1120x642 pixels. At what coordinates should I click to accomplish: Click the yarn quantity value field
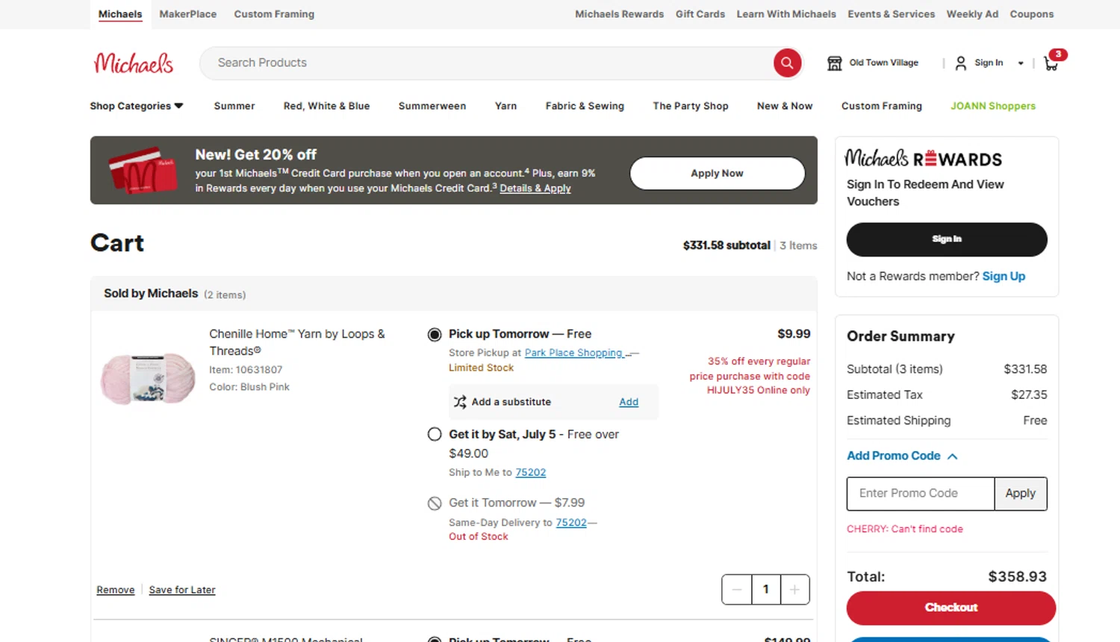pyautogui.click(x=766, y=590)
